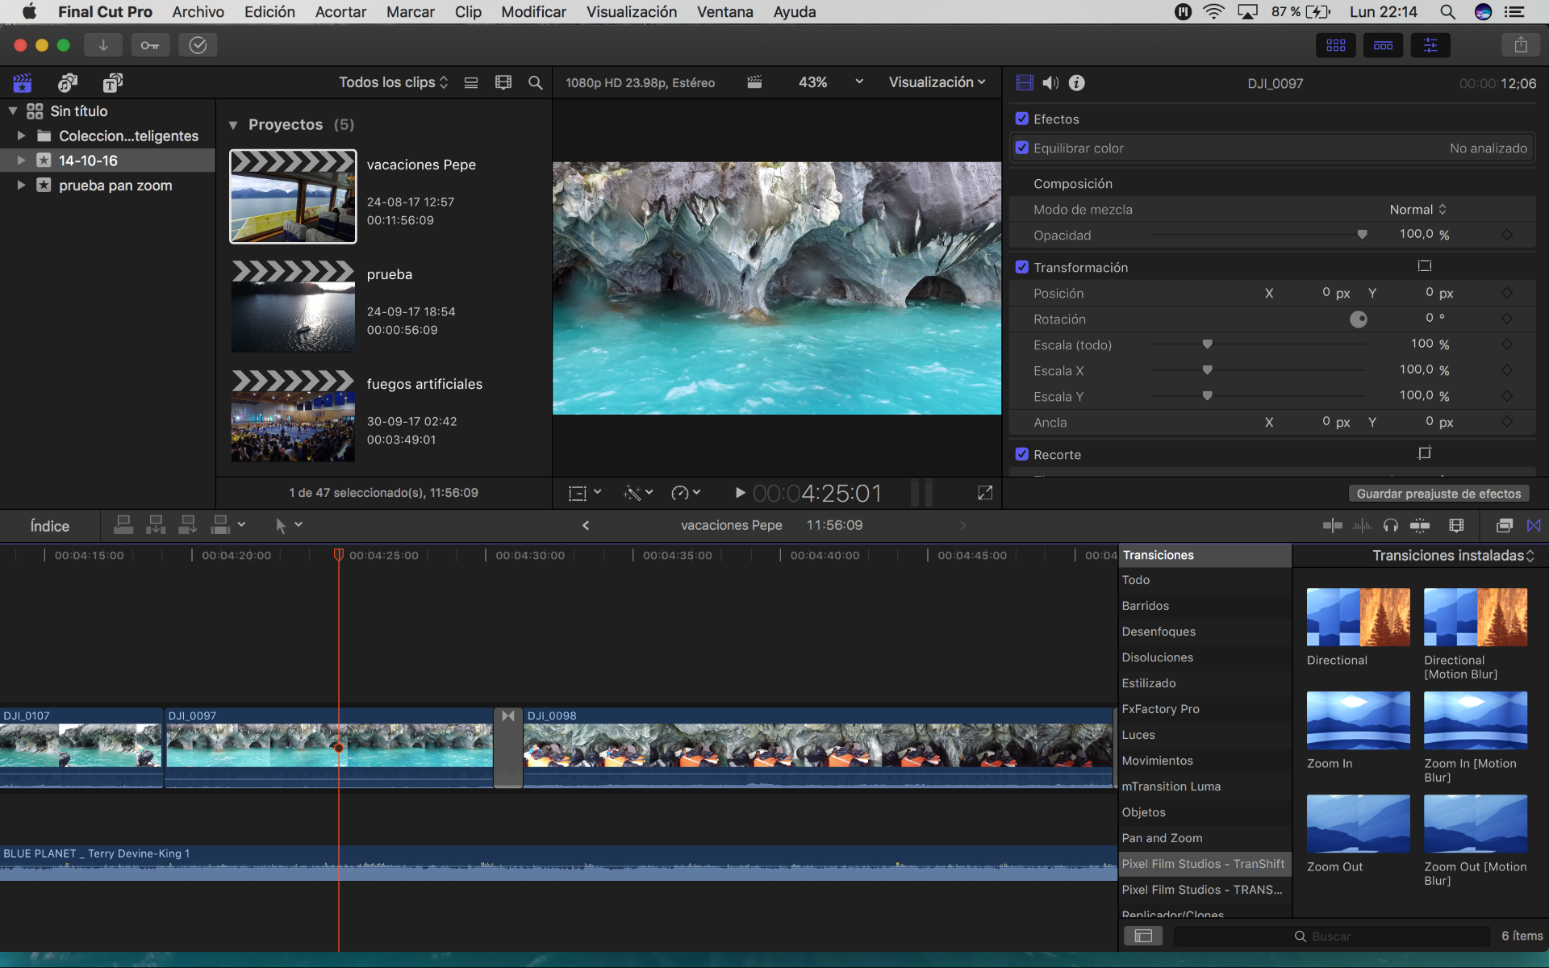Open the Modificar menu
This screenshot has width=1549, height=968.
click(x=533, y=12)
